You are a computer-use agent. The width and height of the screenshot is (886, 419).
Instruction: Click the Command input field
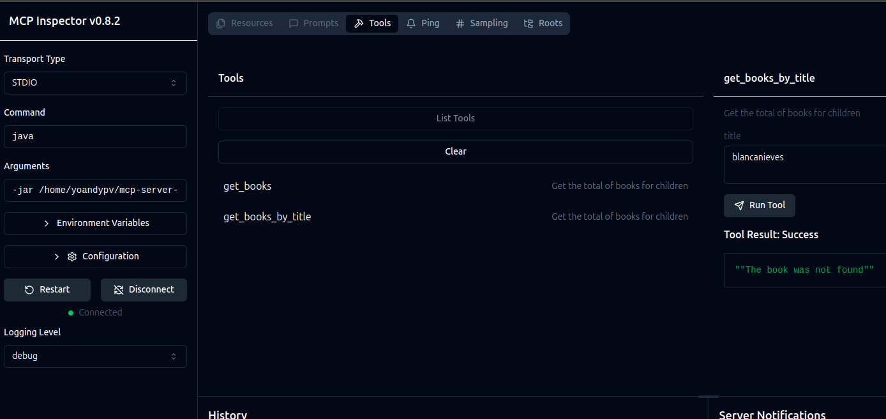click(x=95, y=137)
